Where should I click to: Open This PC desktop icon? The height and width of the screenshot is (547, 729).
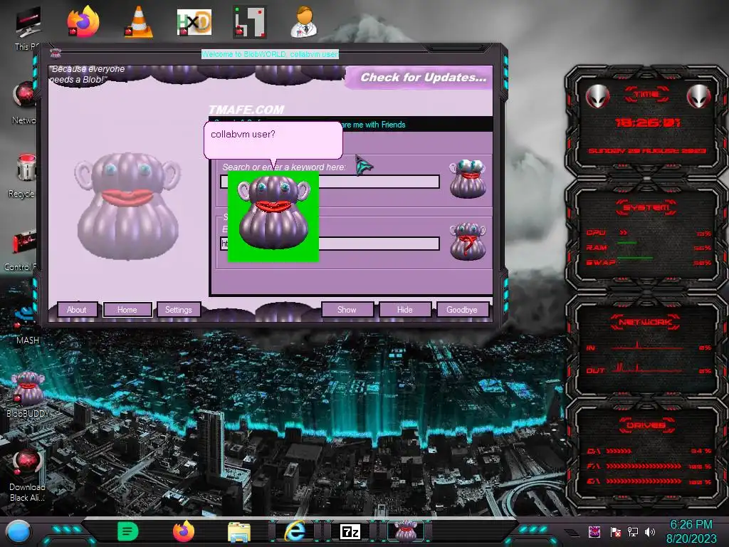[x=27, y=28]
